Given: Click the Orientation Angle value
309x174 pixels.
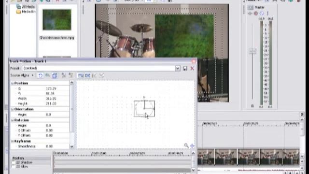Looking at the screenshot, I should [48, 115].
